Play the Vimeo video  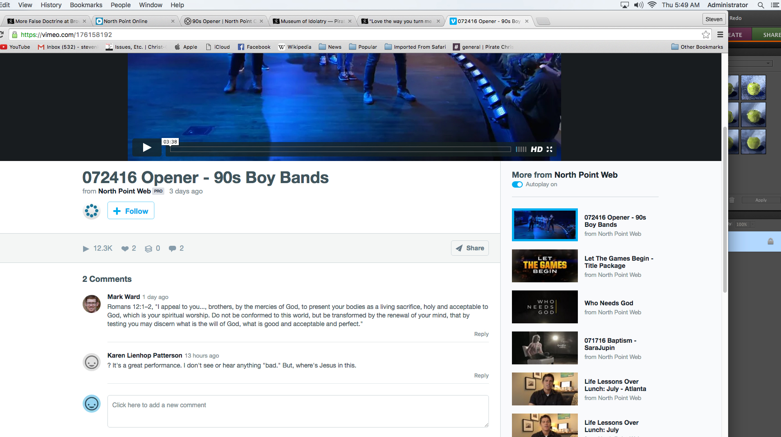coord(147,147)
